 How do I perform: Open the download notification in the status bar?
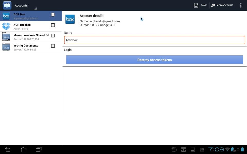click(183, 149)
